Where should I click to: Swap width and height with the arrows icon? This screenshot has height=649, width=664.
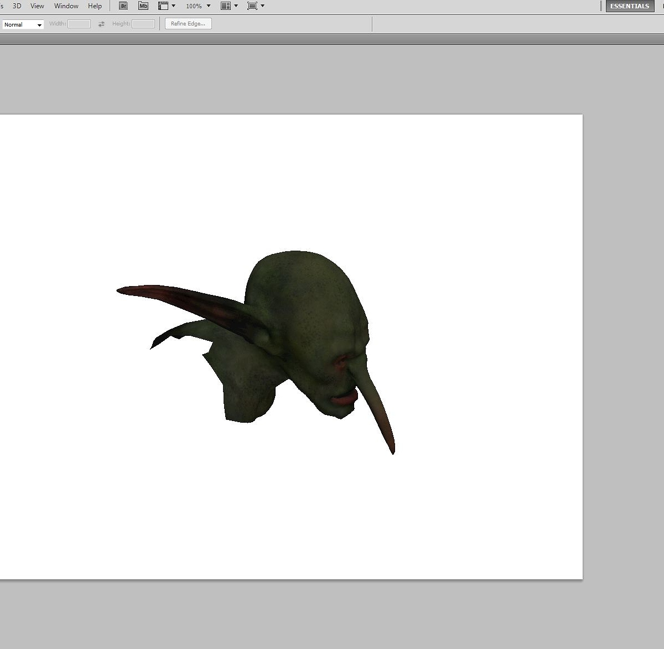[x=101, y=24]
